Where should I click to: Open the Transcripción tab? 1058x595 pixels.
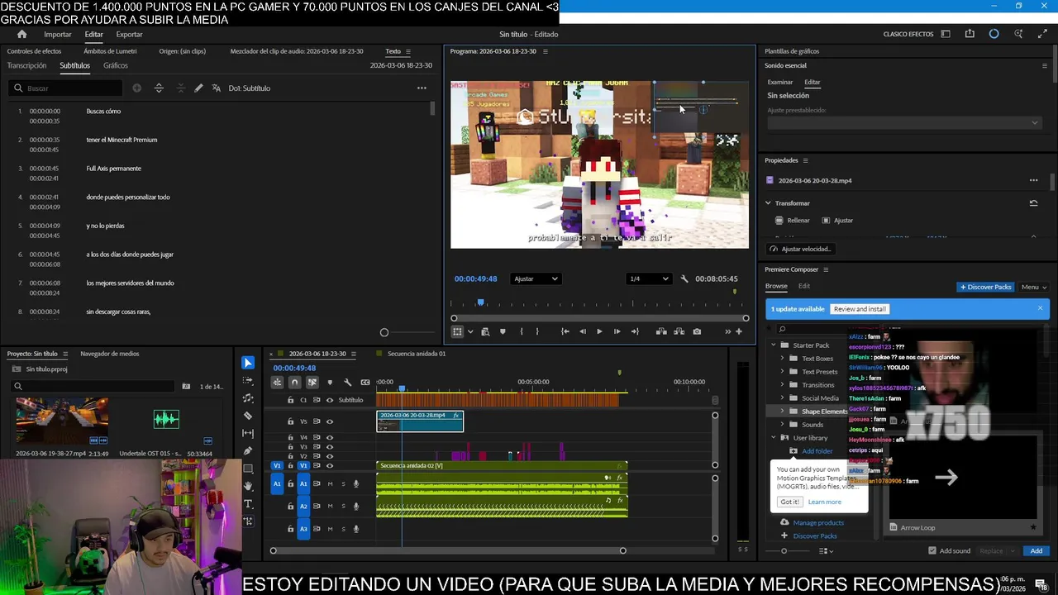(26, 65)
